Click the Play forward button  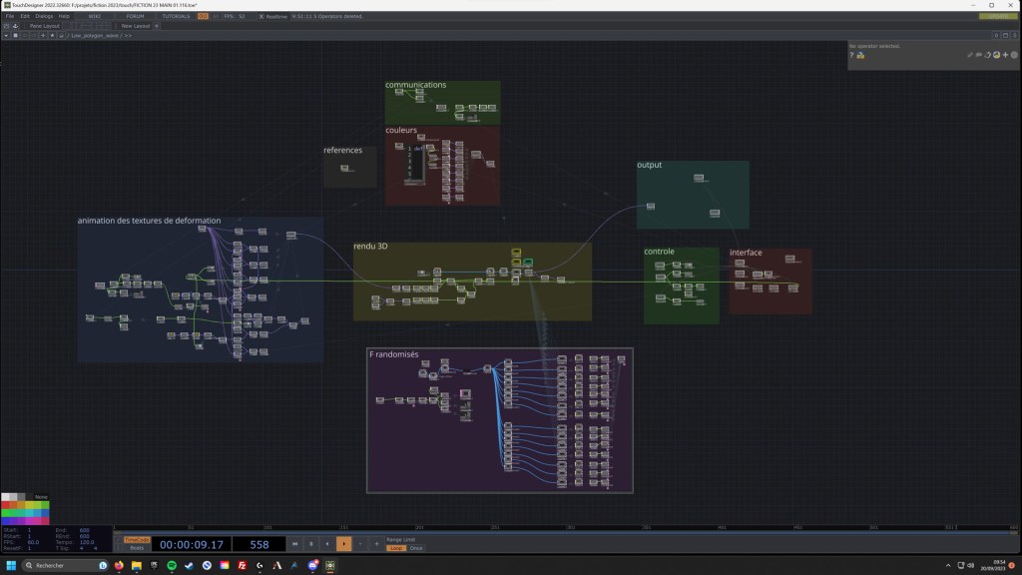coord(343,544)
